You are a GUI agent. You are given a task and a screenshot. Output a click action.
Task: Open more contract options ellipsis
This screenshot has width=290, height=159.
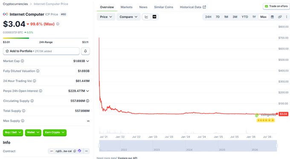87,151
